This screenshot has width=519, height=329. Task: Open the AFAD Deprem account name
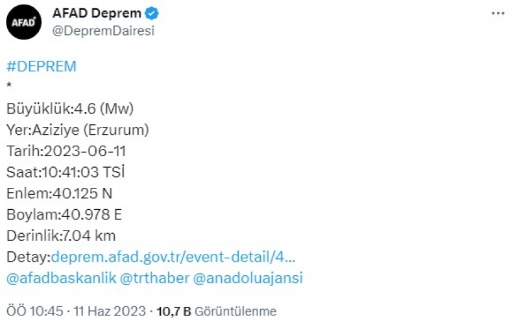(x=97, y=14)
